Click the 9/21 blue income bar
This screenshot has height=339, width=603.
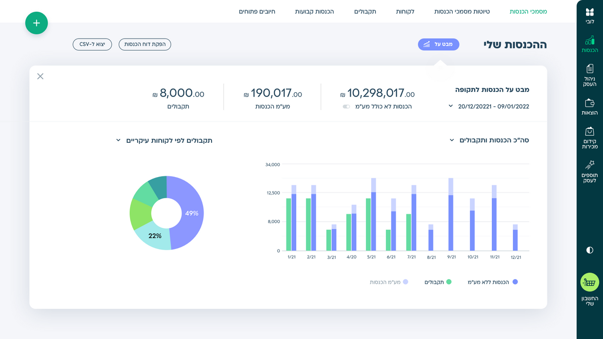451,223
